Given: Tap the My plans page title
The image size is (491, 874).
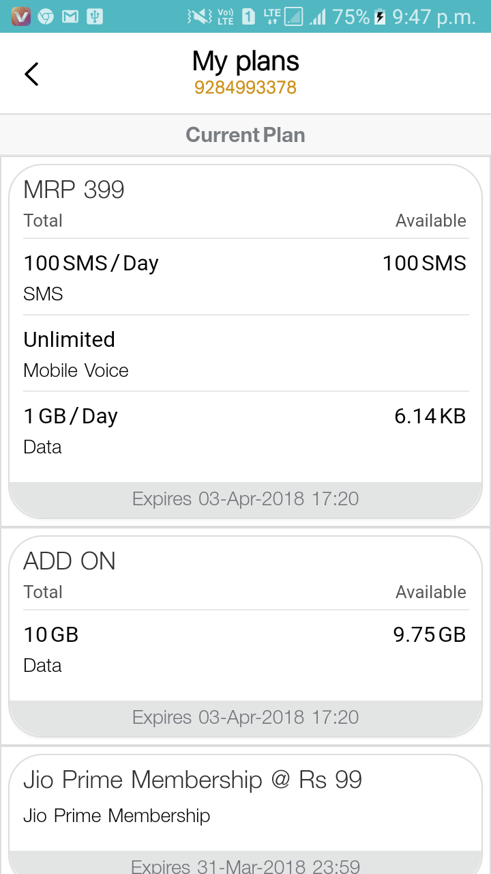Looking at the screenshot, I should (245, 61).
